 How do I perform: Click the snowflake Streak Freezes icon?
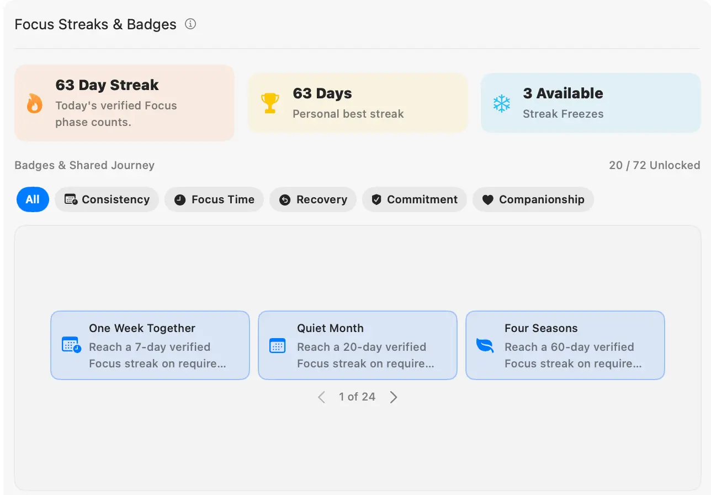pos(502,103)
